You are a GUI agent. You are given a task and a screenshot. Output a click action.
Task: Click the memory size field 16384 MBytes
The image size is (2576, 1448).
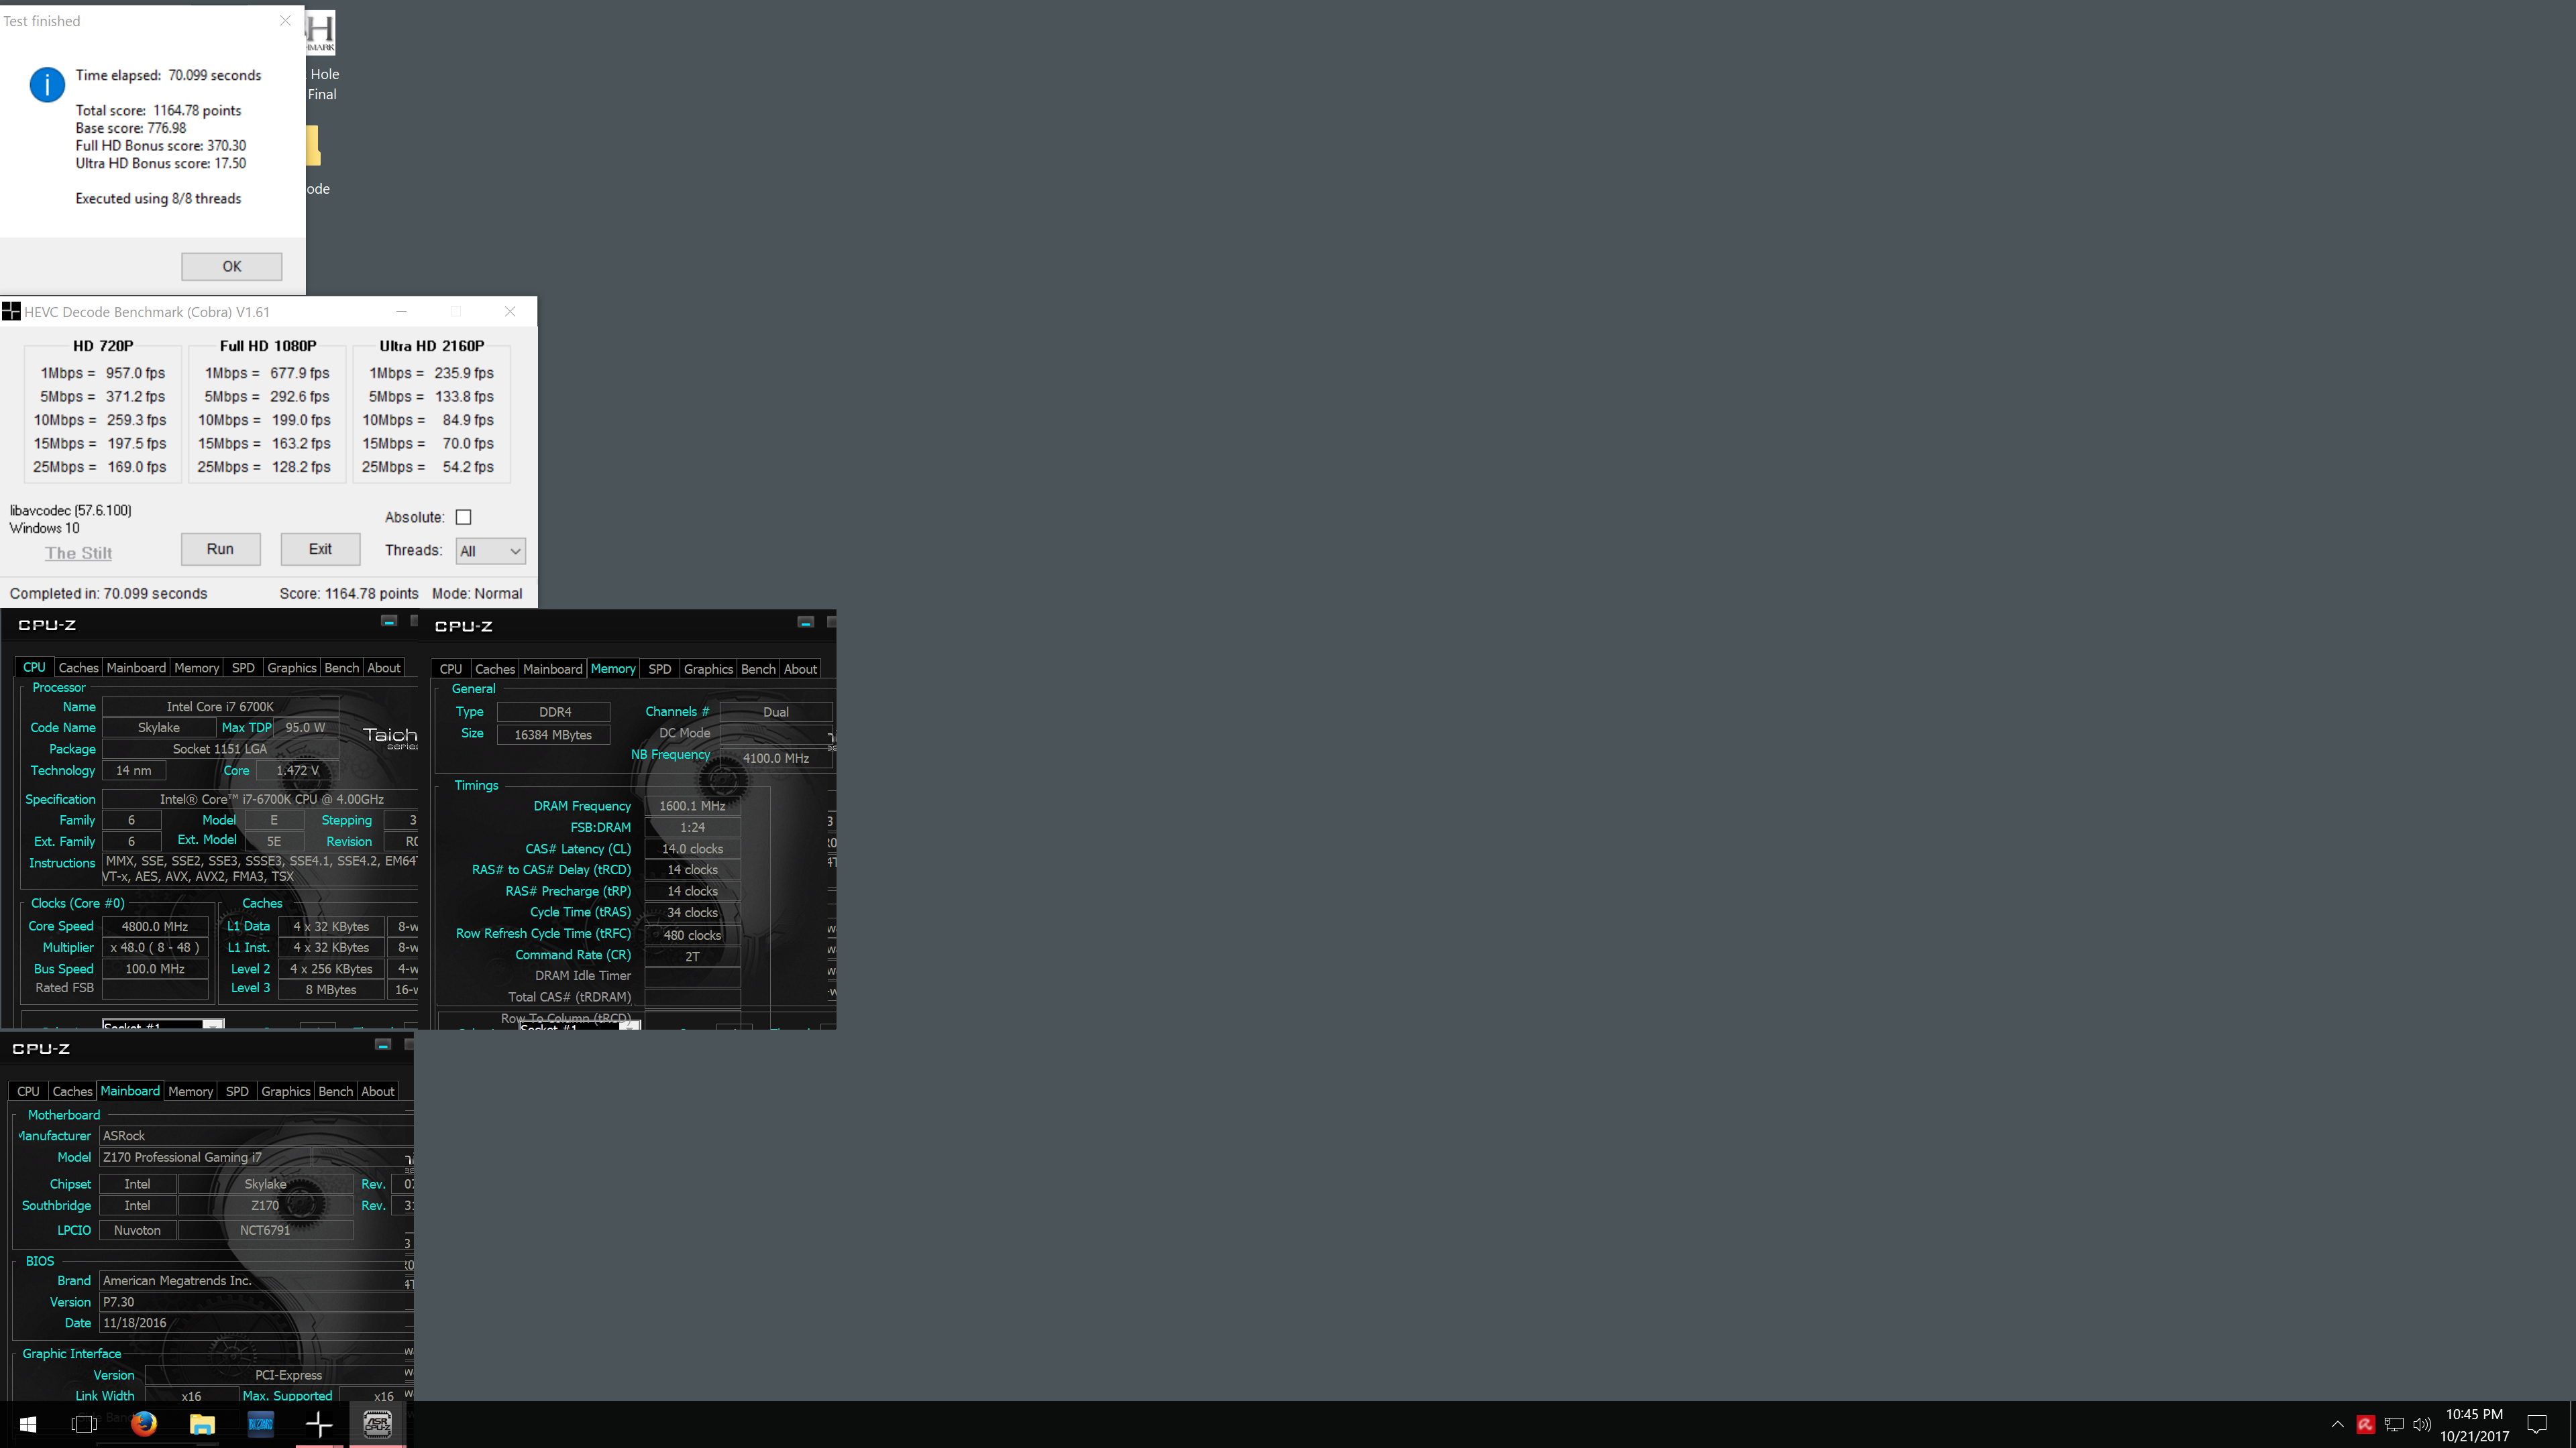point(553,735)
